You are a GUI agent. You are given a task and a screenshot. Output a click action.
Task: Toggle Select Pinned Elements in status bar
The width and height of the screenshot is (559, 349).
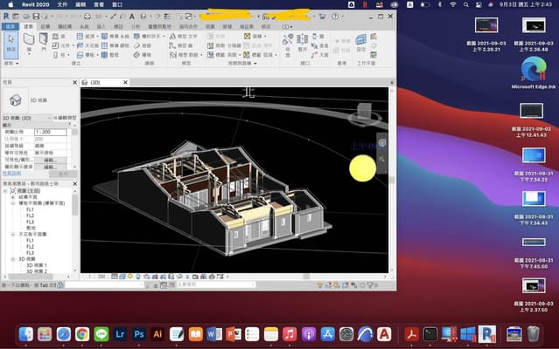click(337, 284)
